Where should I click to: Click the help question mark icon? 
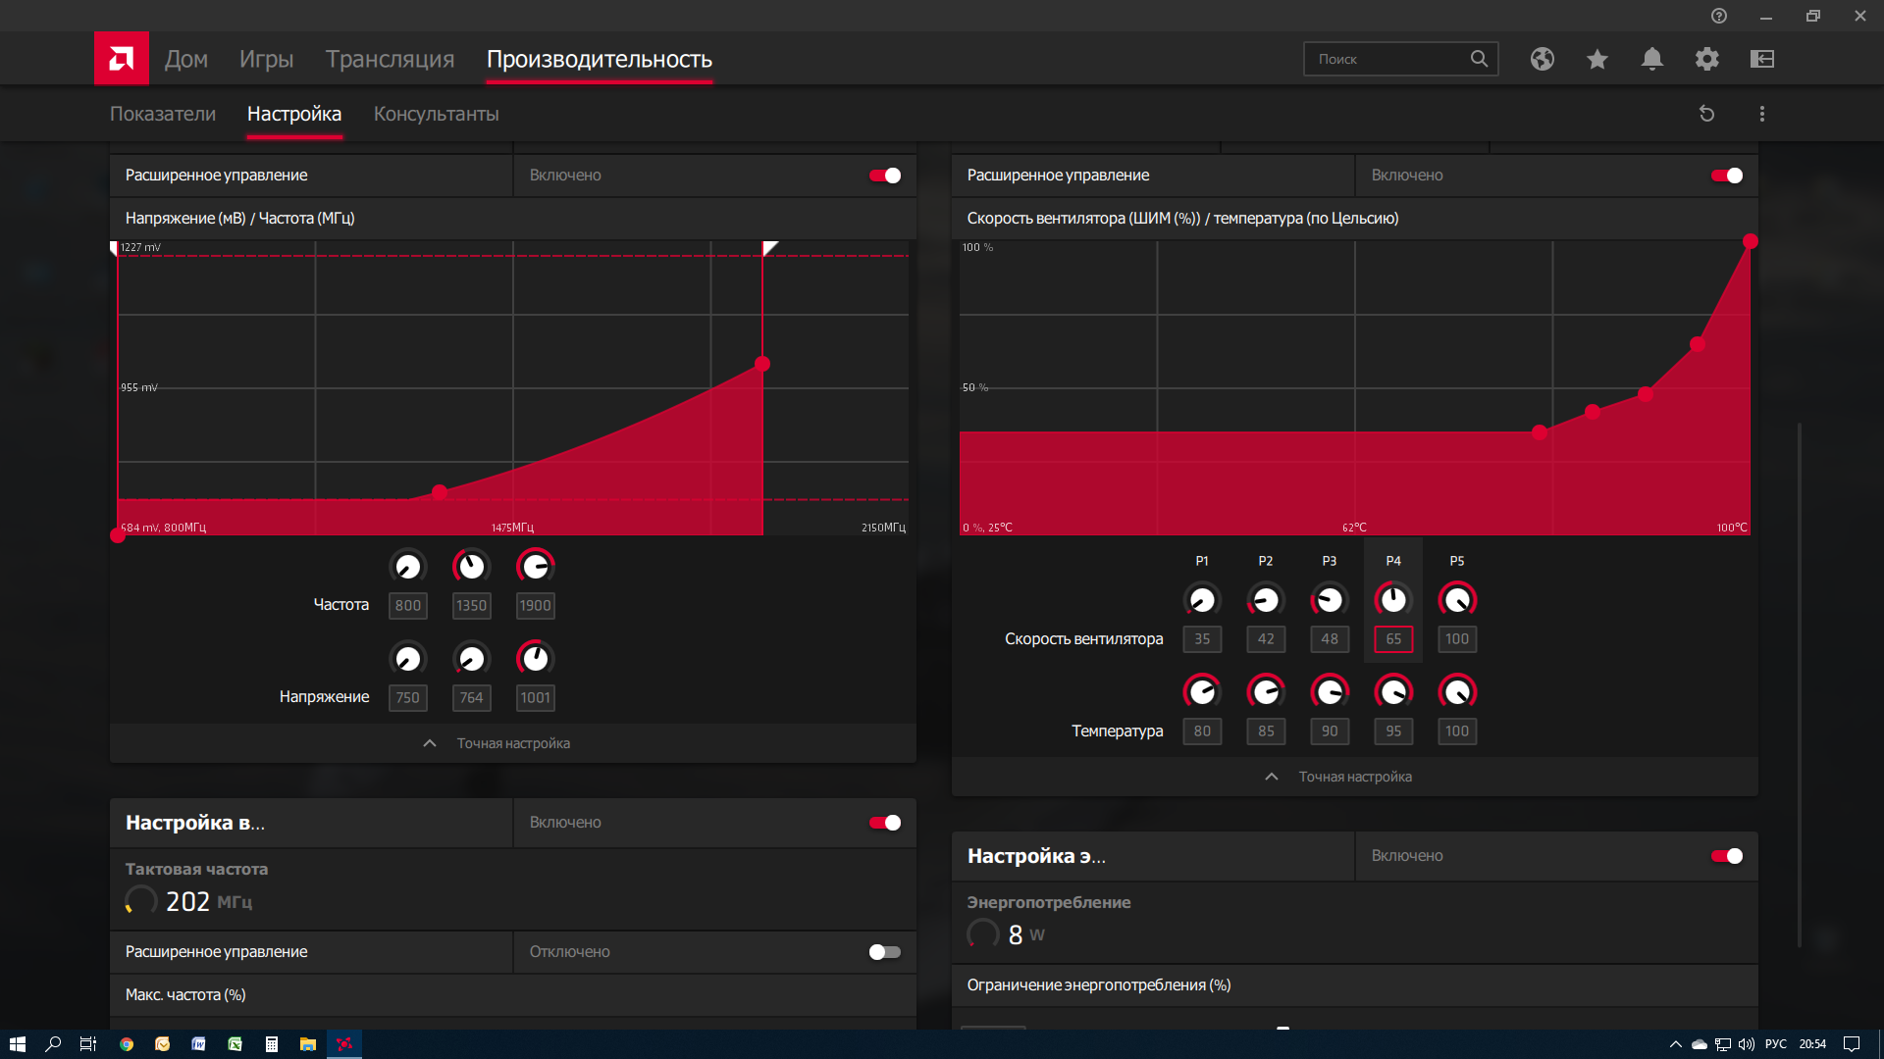1718,16
